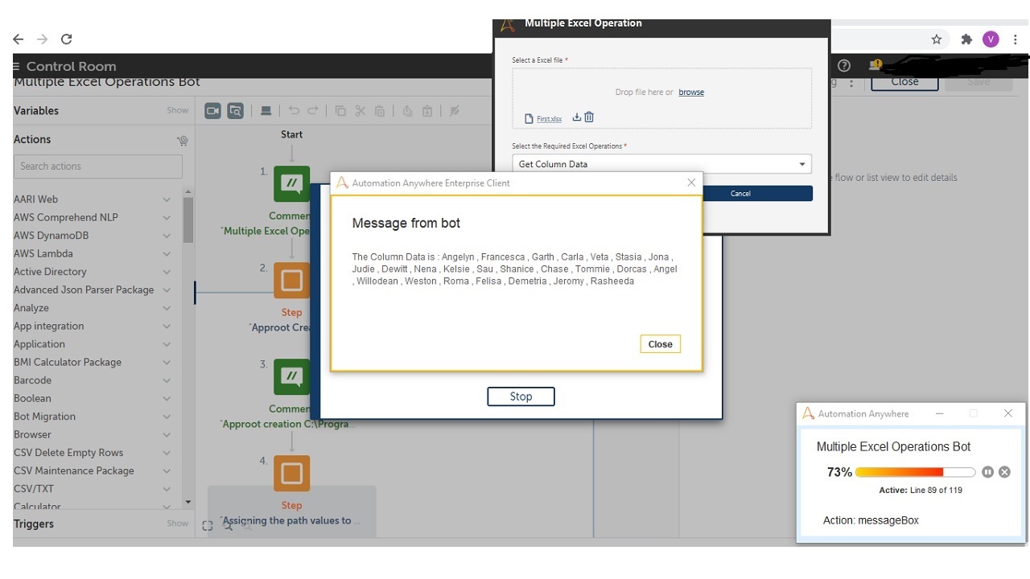
Task: Expand the CSV Delete Empty Rows package
Action: pos(167,453)
